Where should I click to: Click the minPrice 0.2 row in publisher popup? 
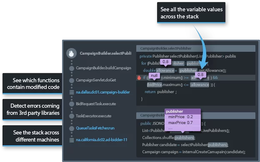point(183,117)
